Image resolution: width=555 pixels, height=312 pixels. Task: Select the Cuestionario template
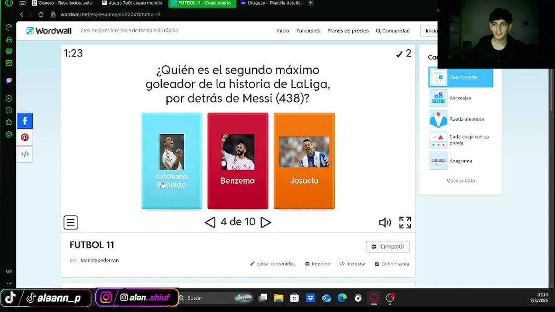(460, 77)
